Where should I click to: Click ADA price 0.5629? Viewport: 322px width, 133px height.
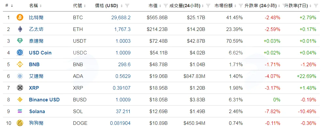123,76
